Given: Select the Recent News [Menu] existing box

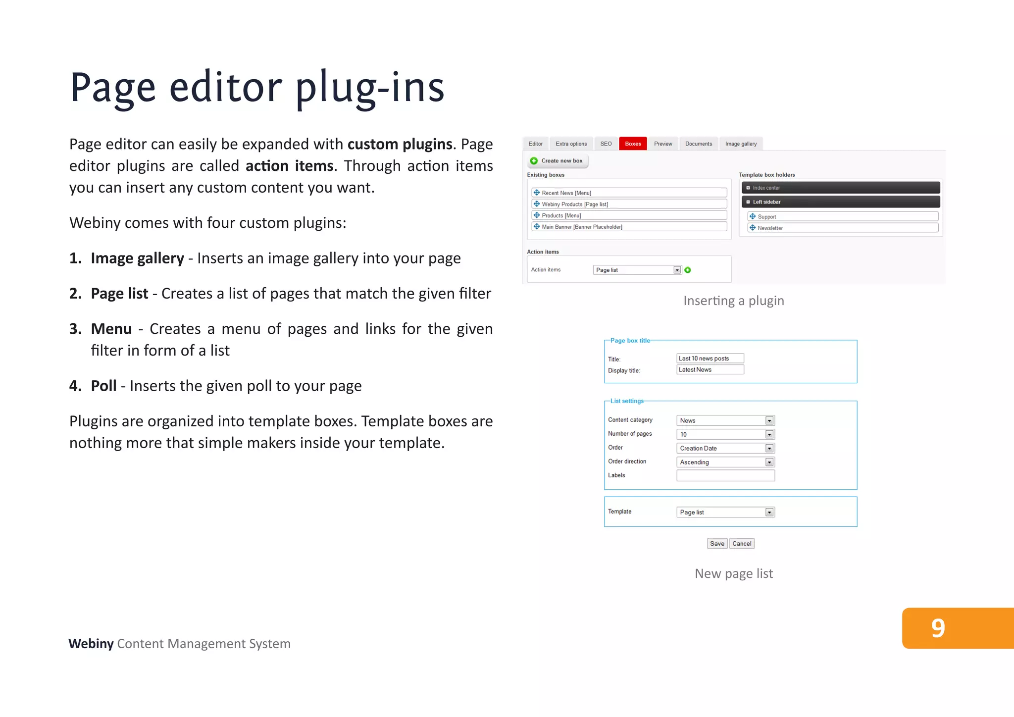Looking at the screenshot, I should pos(629,193).
